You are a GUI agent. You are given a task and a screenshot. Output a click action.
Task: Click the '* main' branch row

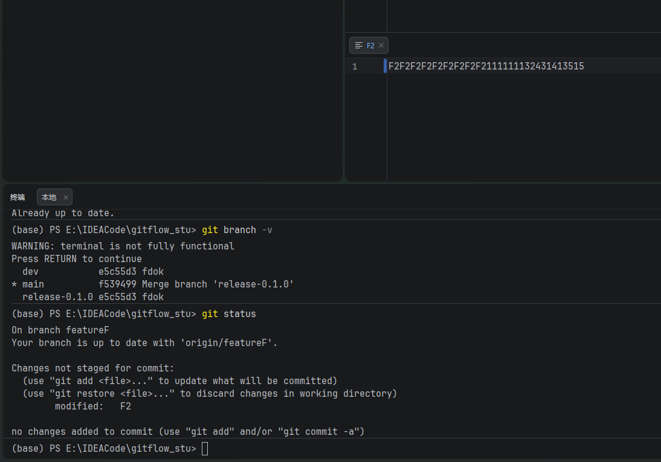152,284
